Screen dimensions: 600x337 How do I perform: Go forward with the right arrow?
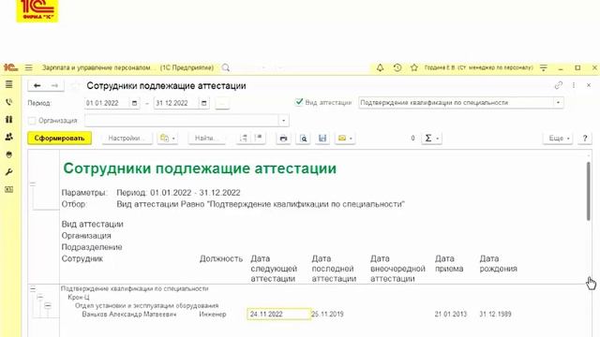click(x=54, y=85)
